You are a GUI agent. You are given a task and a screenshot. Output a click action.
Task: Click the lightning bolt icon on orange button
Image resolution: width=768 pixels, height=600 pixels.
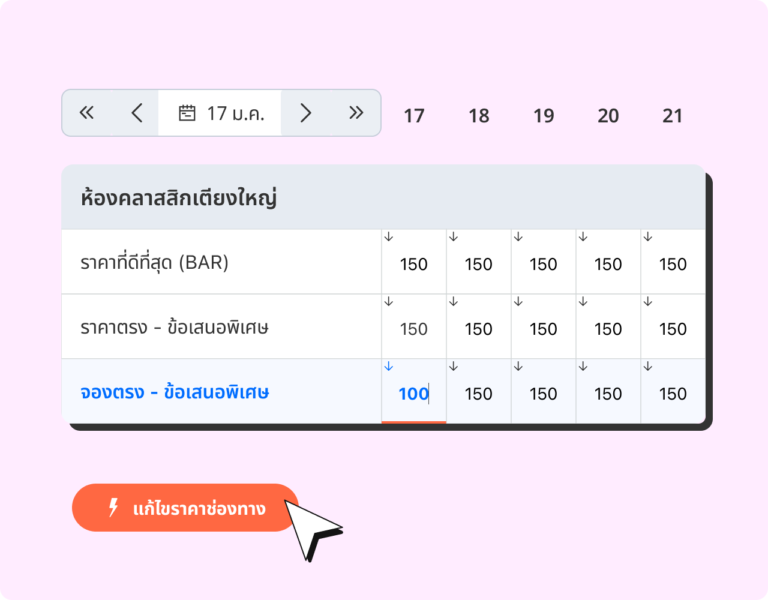tap(113, 508)
